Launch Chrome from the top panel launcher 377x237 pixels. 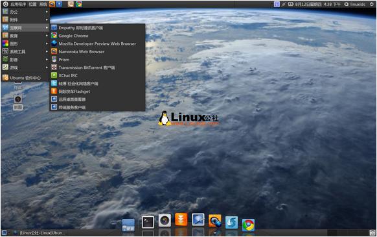[x=78, y=4]
